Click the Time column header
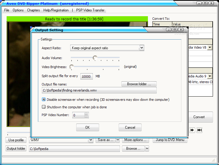This screenshot has width=219, height=165. [162, 24]
